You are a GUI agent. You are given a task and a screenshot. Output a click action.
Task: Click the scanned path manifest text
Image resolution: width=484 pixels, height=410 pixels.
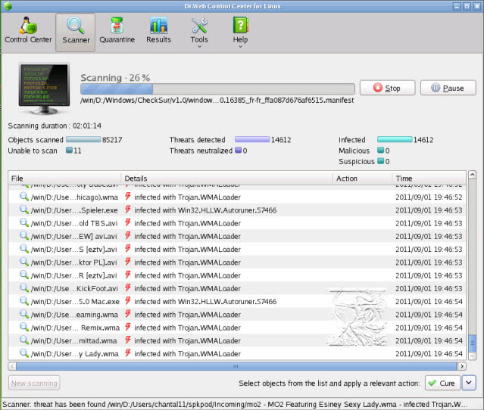(x=217, y=100)
